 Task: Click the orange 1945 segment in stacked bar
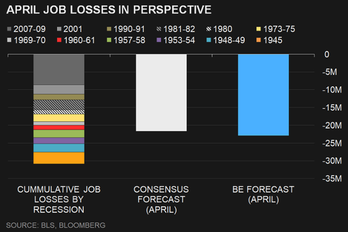(x=58, y=158)
